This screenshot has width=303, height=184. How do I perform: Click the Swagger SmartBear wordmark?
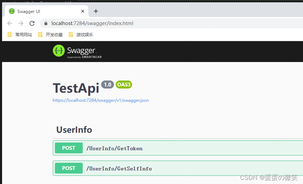[x=84, y=52]
